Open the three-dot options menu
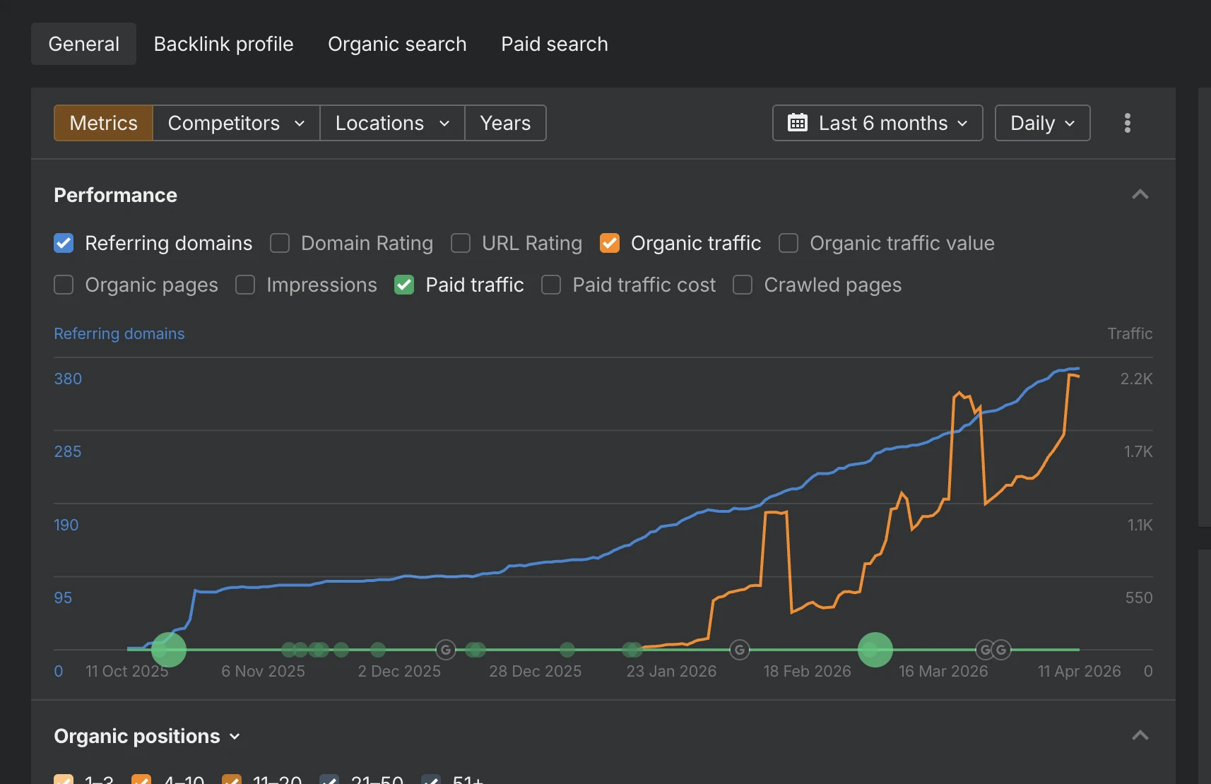Viewport: 1211px width, 784px height. point(1127,123)
